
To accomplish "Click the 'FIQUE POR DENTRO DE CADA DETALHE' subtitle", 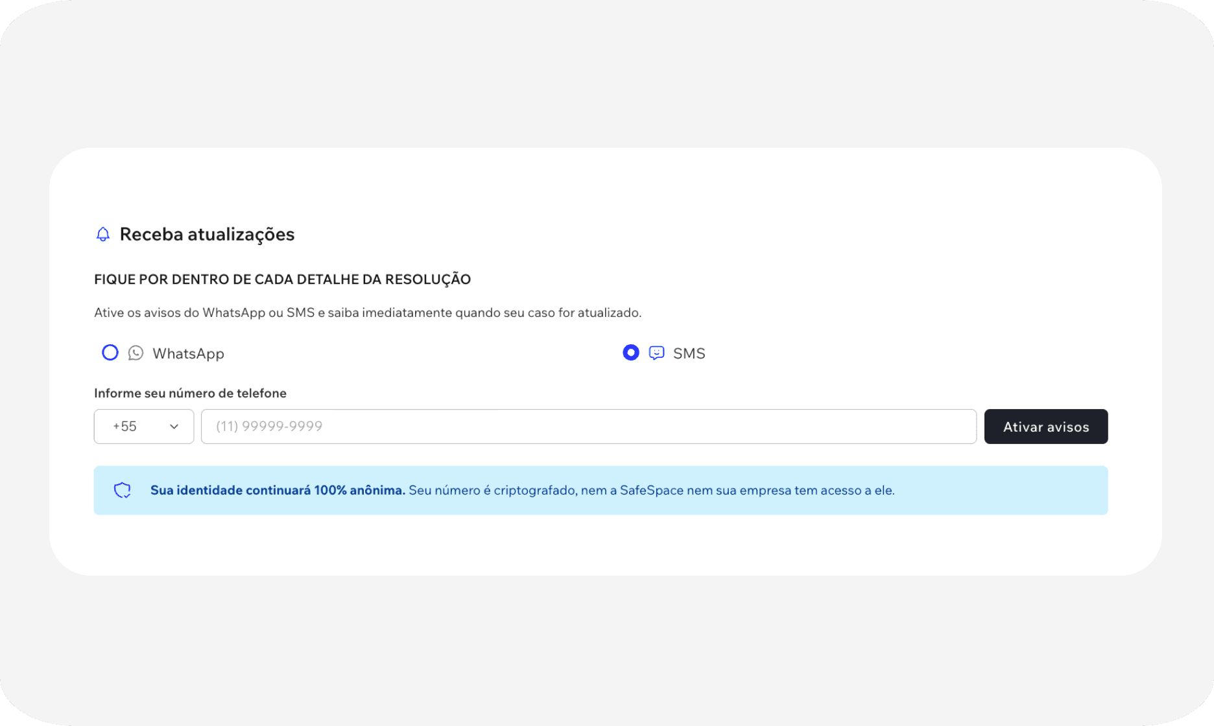I will click(x=282, y=279).
